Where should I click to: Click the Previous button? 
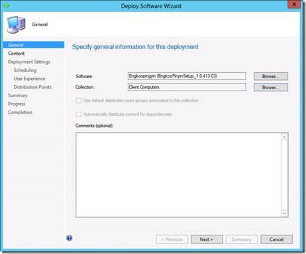pyautogui.click(x=172, y=239)
